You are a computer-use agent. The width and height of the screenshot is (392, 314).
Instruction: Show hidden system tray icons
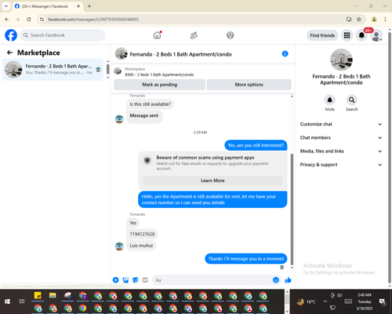[325, 301]
